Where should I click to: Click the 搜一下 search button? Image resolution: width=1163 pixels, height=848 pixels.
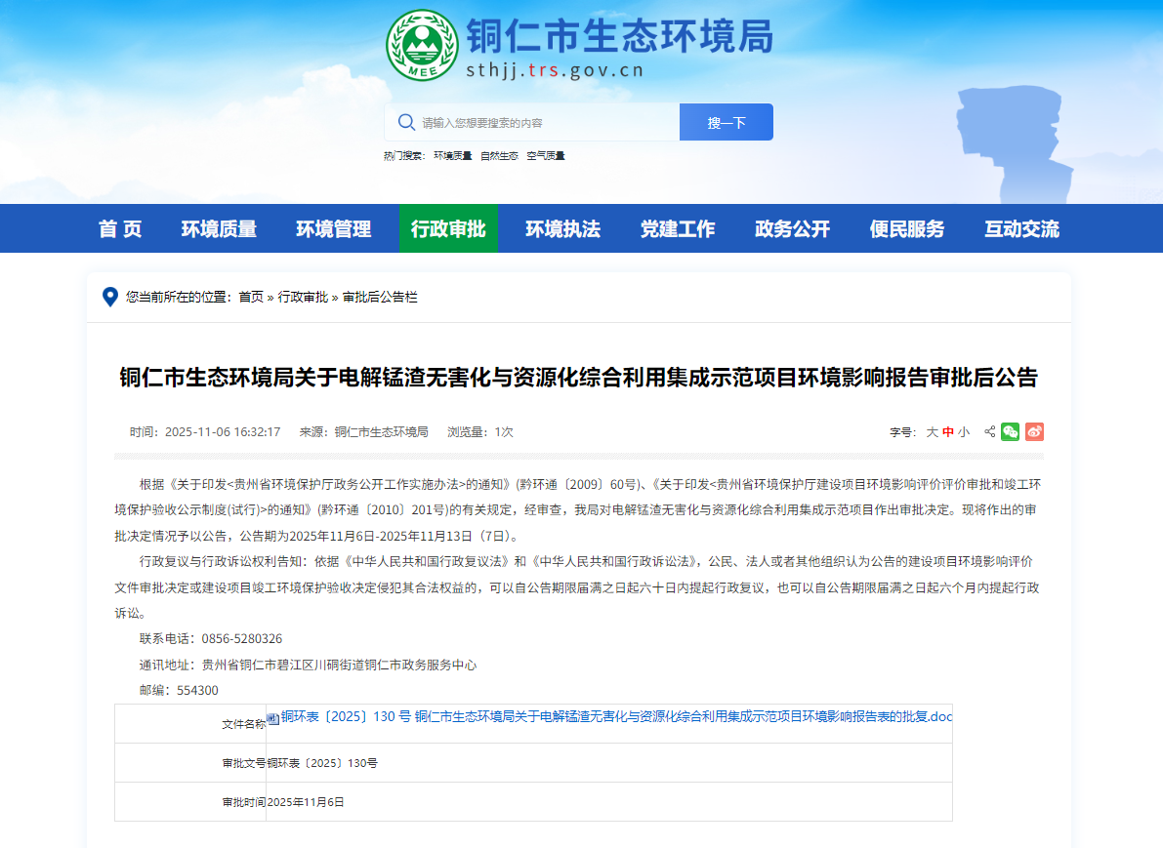pyautogui.click(x=726, y=121)
